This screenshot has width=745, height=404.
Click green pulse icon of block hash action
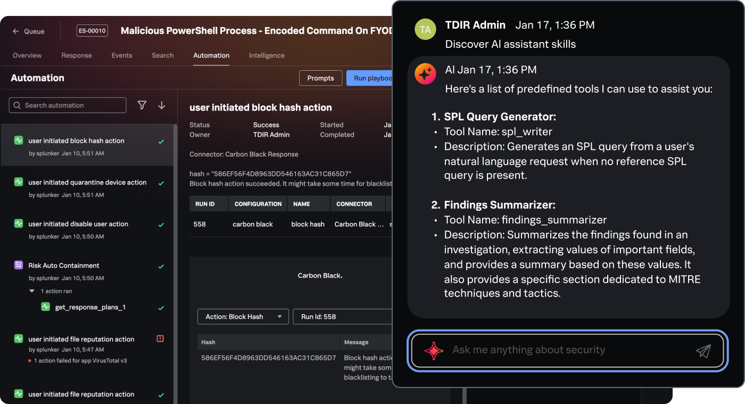point(19,140)
